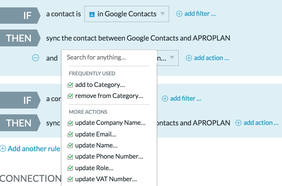Click checkmark icon next to remove from Category
This screenshot has height=186, width=282.
click(70, 96)
